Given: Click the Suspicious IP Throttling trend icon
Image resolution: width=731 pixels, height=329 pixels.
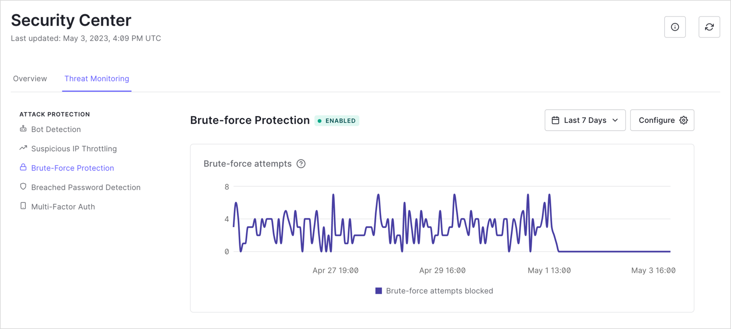Looking at the screenshot, I should [x=23, y=148].
